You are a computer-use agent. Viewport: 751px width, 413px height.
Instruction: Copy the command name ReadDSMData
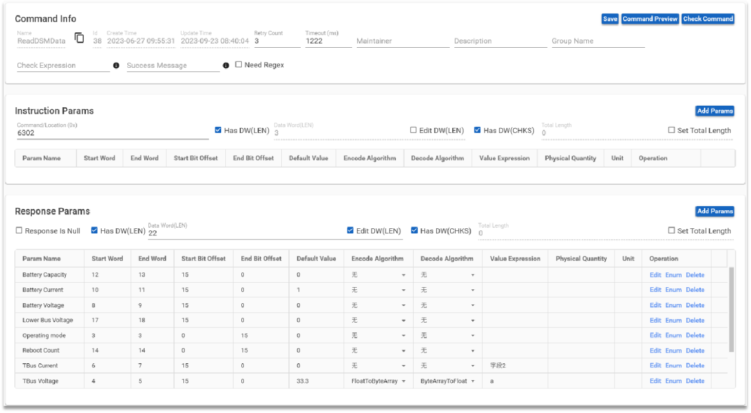pos(79,38)
